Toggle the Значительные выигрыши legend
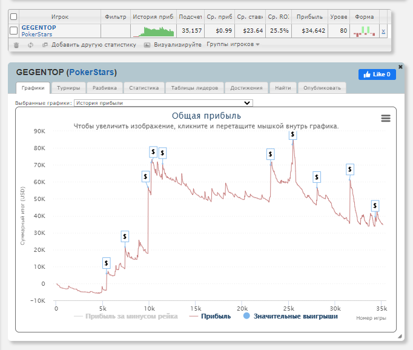Viewport: 413px width, 350px height. tap(291, 316)
